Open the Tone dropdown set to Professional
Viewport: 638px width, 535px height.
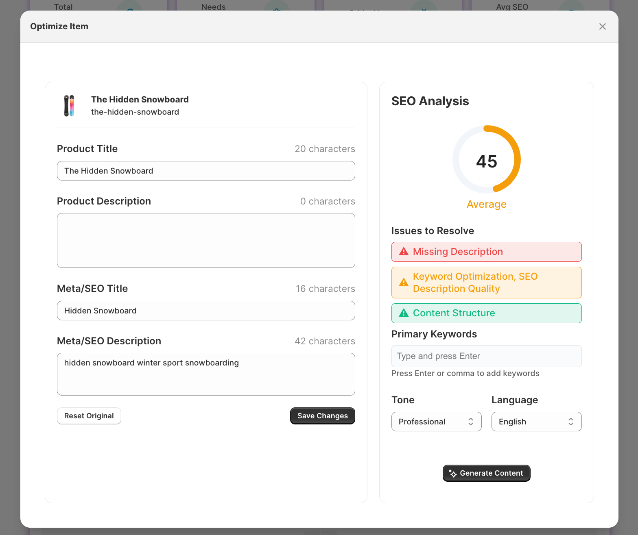coord(436,422)
